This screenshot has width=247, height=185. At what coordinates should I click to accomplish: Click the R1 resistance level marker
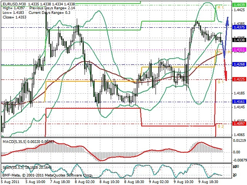coord(220,7)
